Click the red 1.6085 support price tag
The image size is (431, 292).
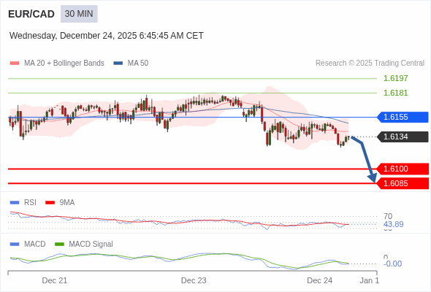[x=403, y=183]
